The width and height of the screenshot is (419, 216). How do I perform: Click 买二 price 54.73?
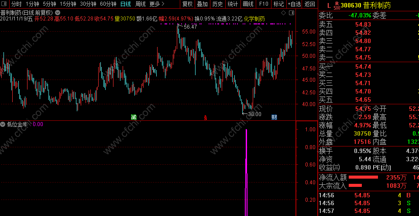363,75
